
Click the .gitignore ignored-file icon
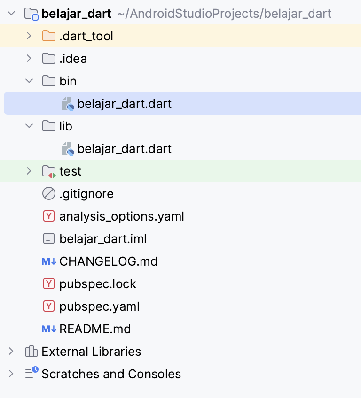click(49, 194)
